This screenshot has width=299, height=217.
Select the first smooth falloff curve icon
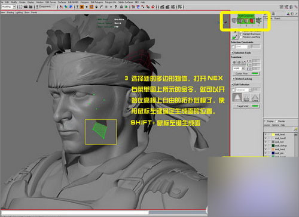(237, 97)
